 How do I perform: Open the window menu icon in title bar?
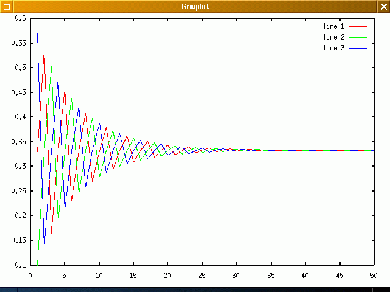tap(5, 6)
